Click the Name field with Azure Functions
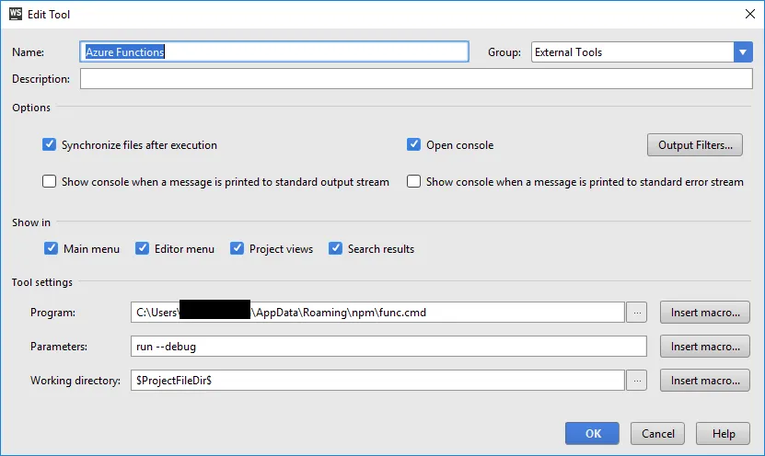Screen dimensions: 765x456 [274, 51]
